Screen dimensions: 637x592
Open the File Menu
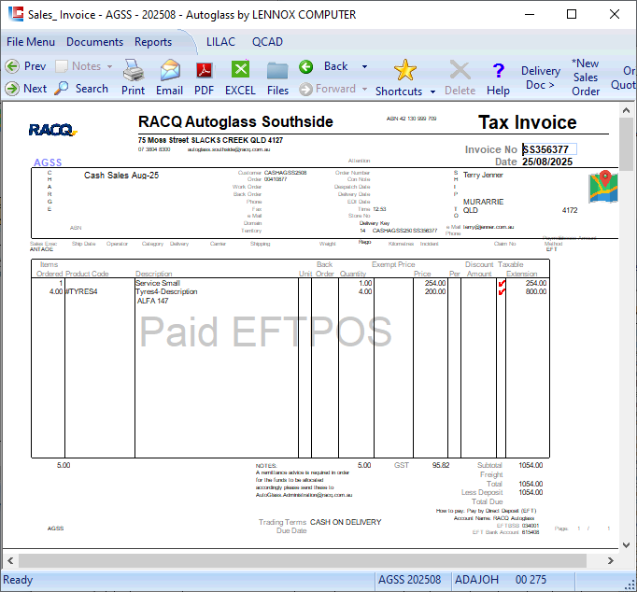pos(31,42)
